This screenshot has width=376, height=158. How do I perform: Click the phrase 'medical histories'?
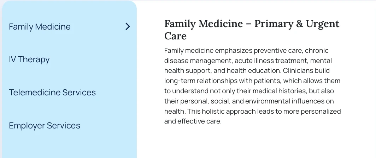pos(279,91)
